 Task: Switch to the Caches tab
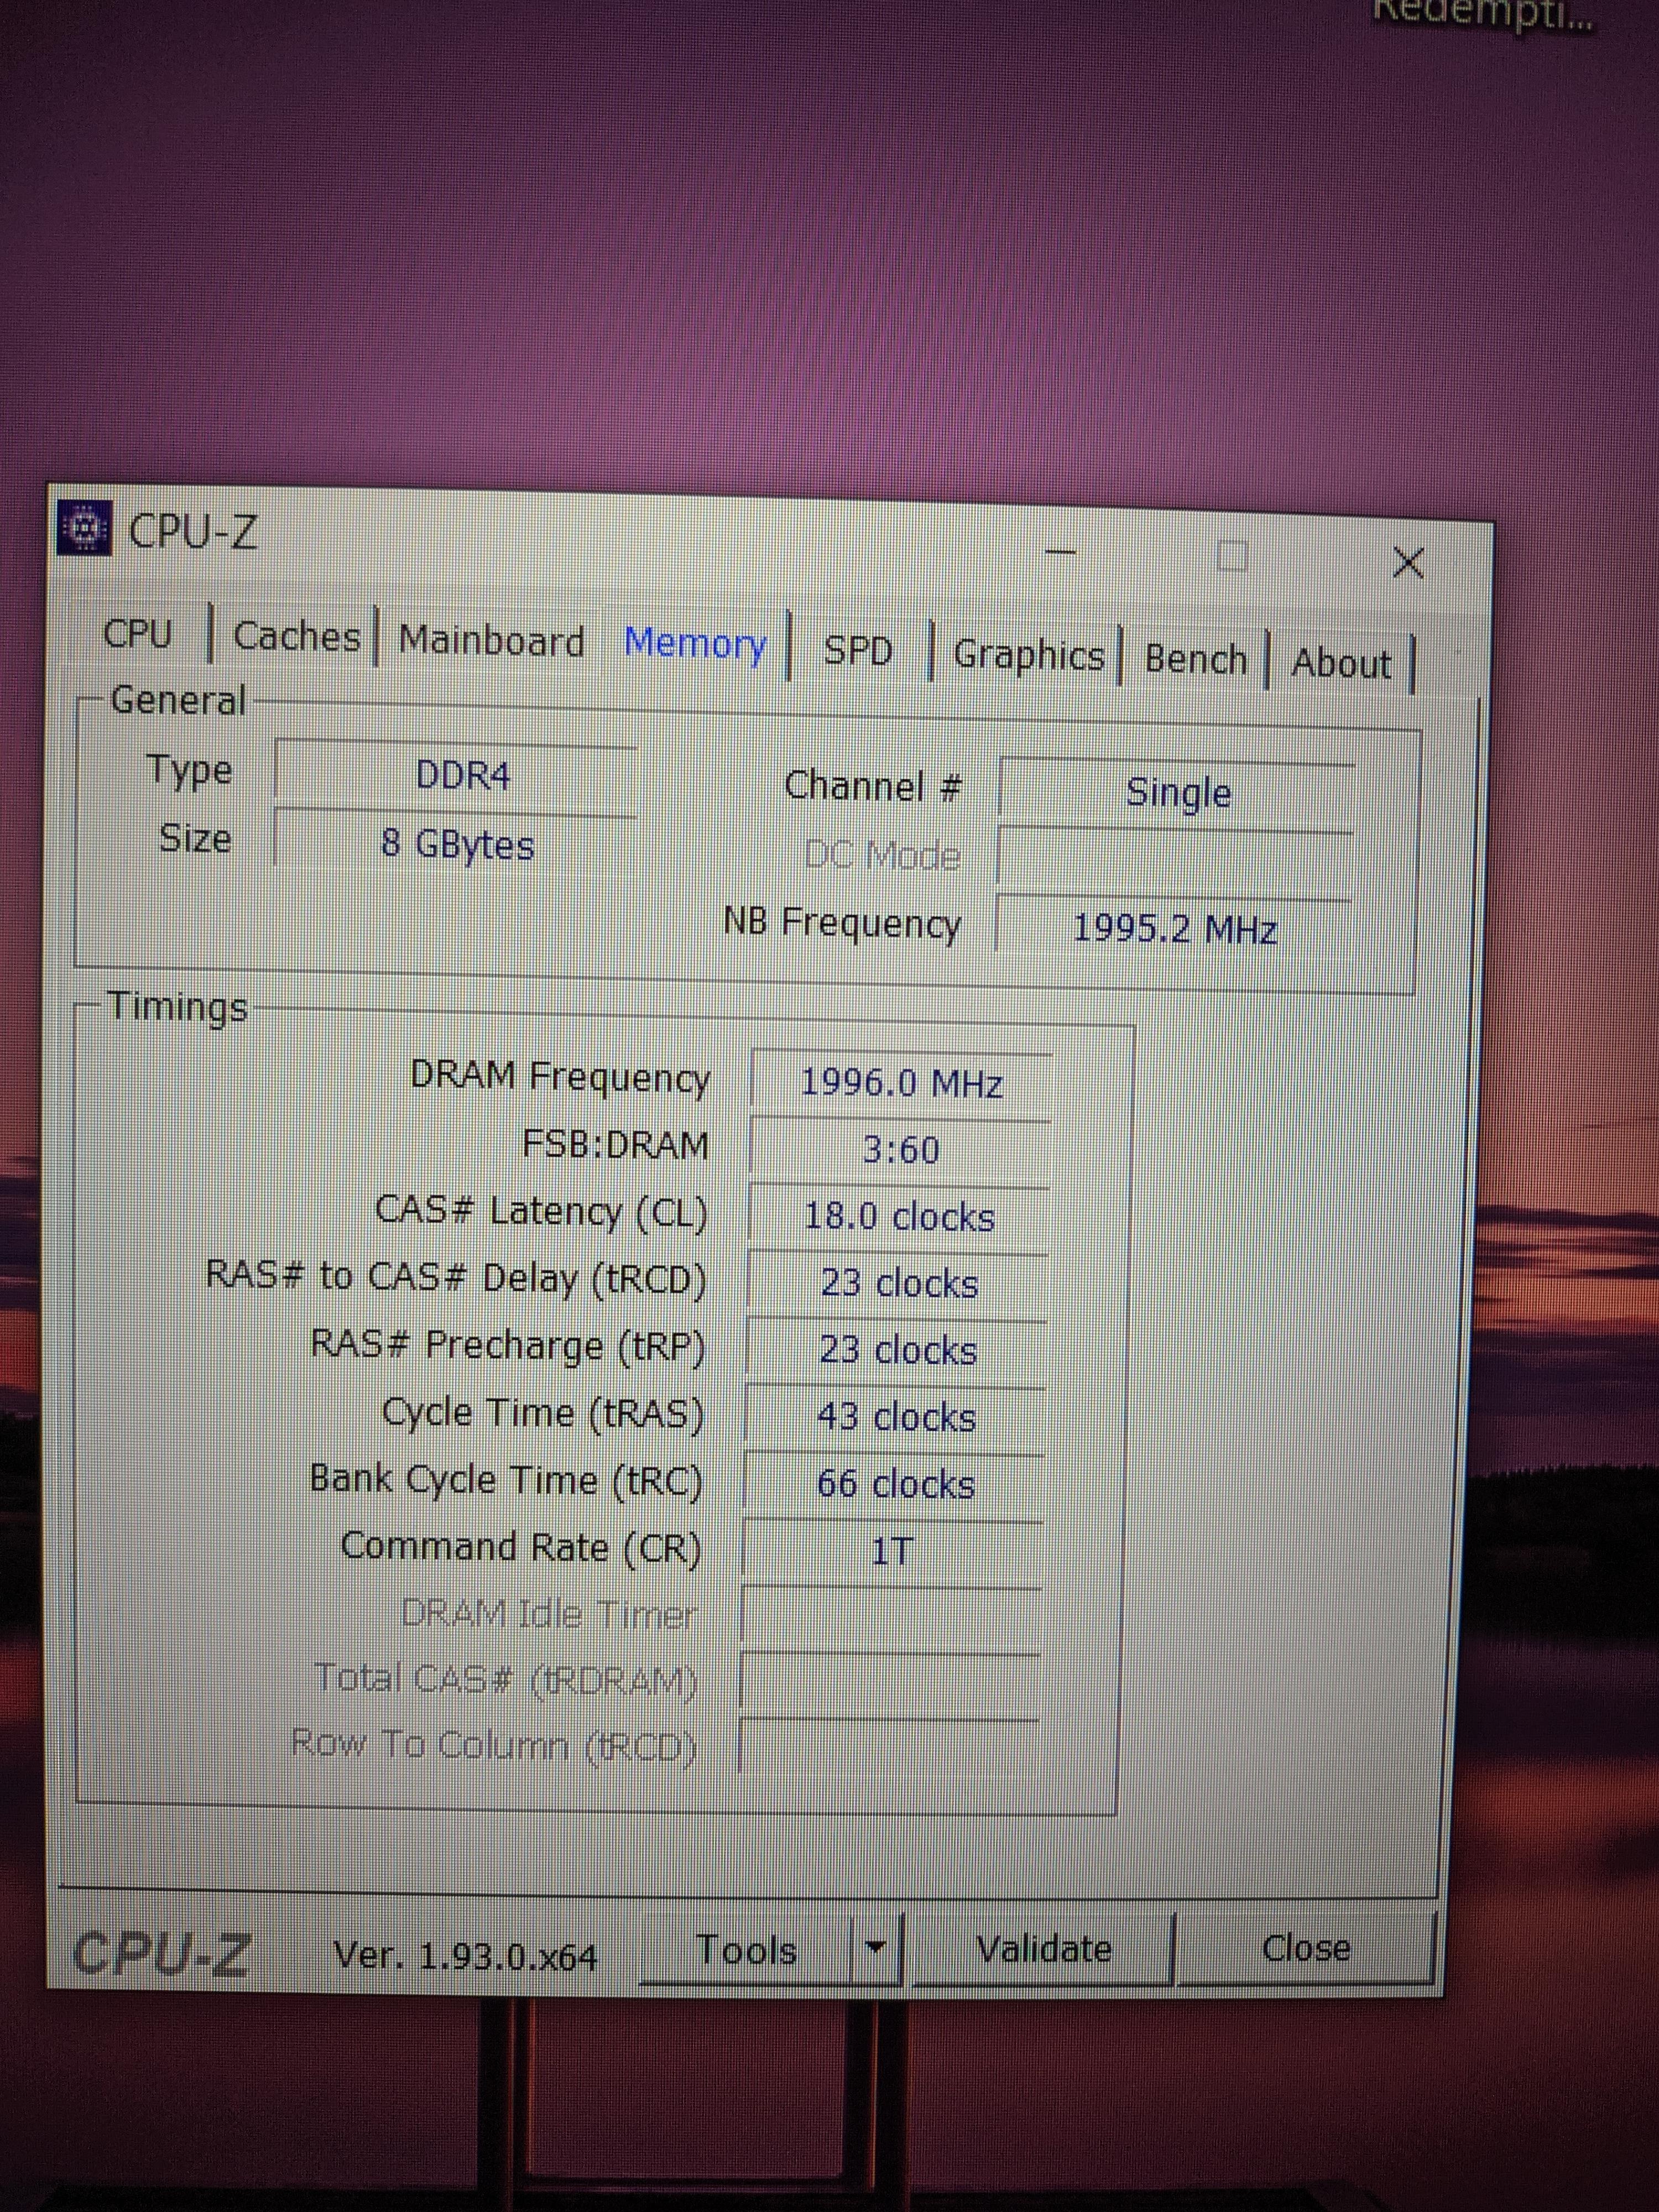pyautogui.click(x=296, y=637)
